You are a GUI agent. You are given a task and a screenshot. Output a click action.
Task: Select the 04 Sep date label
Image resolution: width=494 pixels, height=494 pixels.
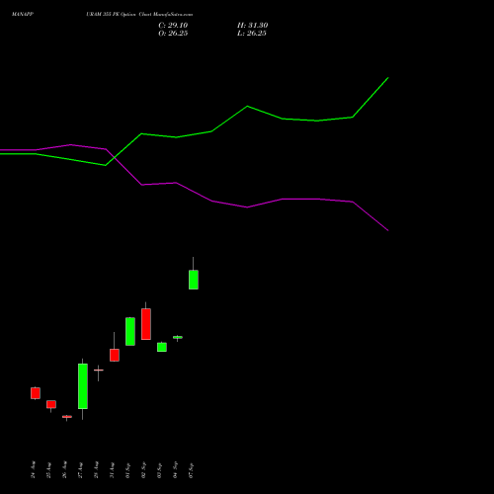tap(175, 469)
